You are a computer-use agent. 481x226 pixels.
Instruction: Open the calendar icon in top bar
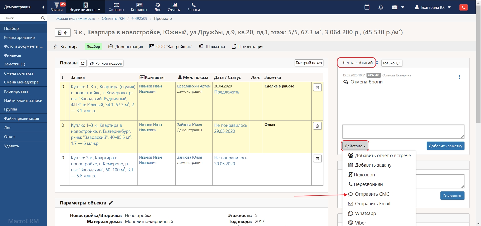[x=367, y=7]
